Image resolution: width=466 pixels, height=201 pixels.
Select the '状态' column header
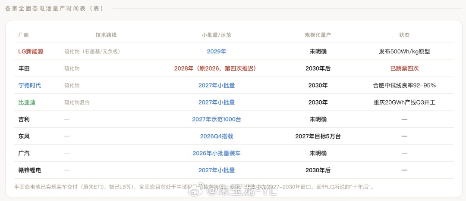click(x=404, y=35)
